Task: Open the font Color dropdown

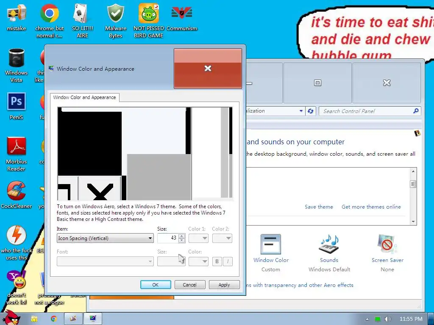Action: (198, 262)
